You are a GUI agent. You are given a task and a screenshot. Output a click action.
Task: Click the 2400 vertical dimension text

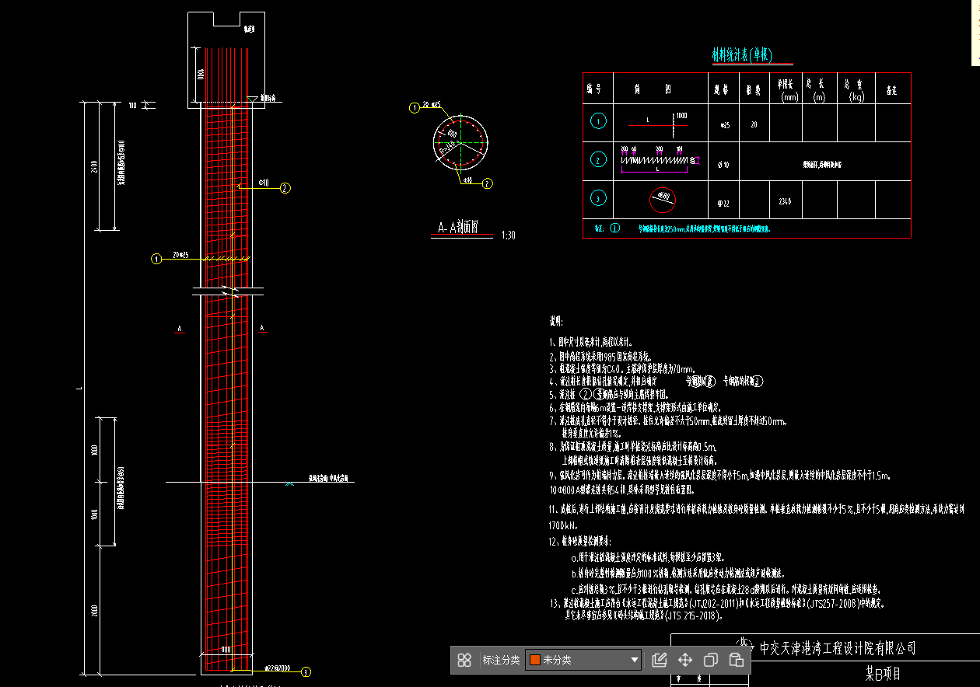pos(94,167)
